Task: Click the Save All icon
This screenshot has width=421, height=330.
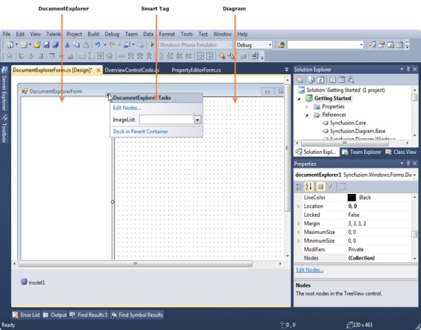Action: [x=55, y=45]
